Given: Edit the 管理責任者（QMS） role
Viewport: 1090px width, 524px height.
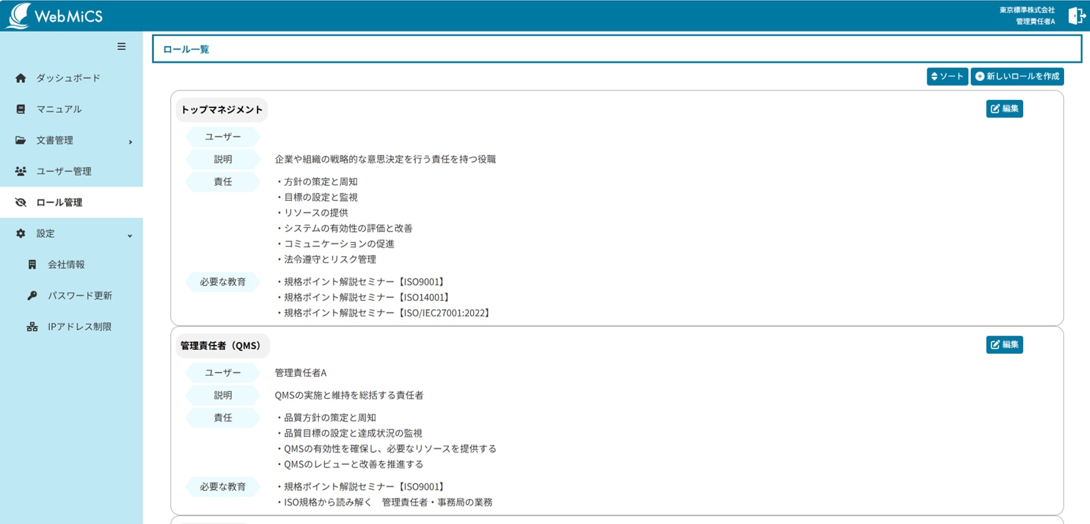Looking at the screenshot, I should coord(1004,345).
